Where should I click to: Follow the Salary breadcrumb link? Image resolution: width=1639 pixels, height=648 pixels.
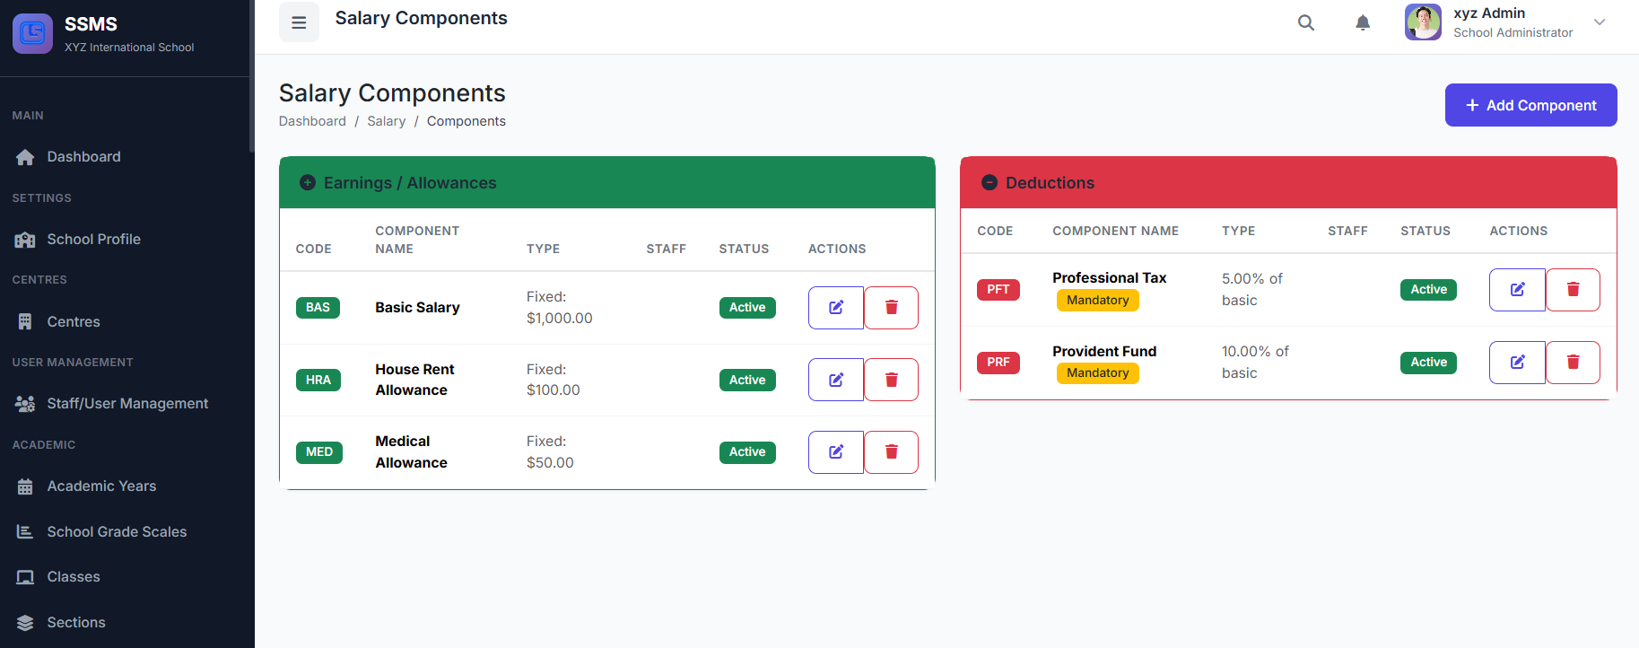pos(386,121)
